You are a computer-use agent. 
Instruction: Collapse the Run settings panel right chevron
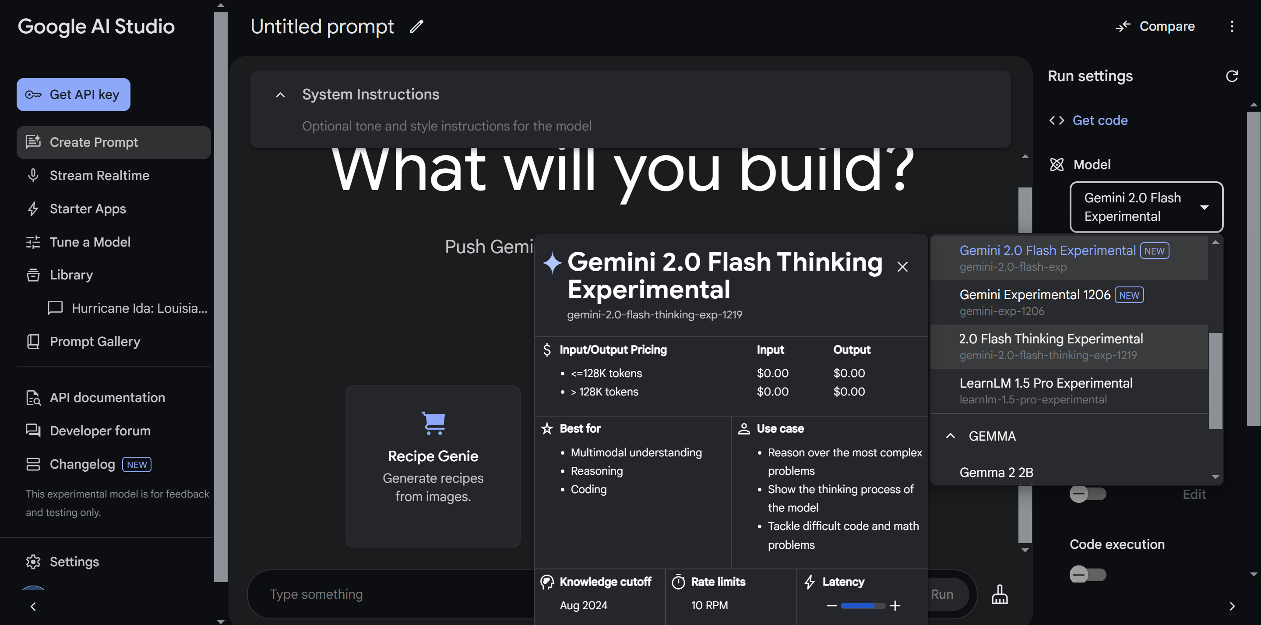pos(1232,607)
